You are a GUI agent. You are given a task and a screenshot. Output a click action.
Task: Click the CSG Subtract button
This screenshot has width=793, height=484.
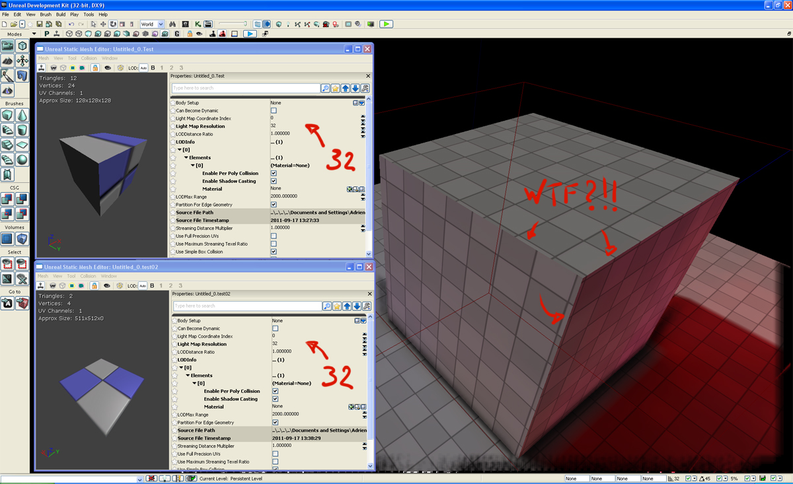point(22,198)
